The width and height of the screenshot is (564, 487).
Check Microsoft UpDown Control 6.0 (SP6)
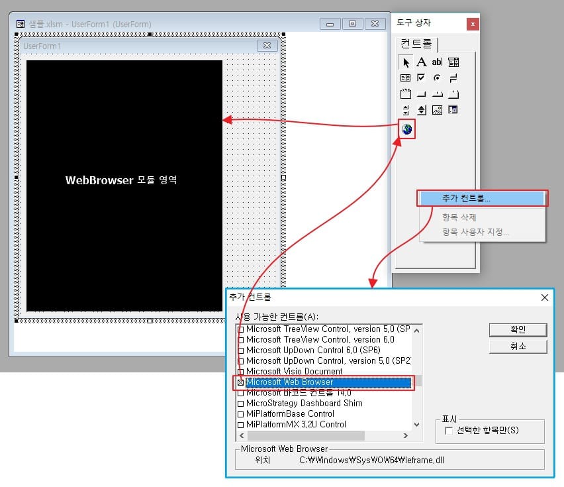click(x=241, y=351)
